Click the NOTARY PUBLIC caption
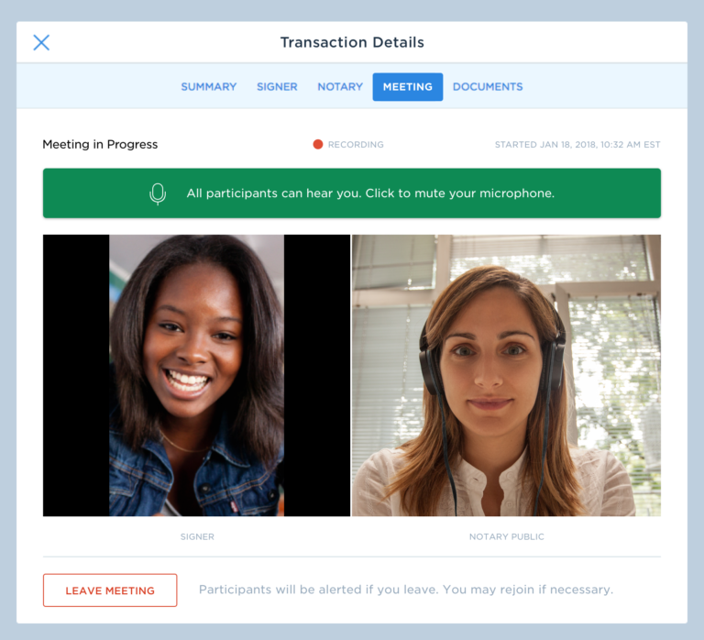The width and height of the screenshot is (704, 640). click(506, 536)
